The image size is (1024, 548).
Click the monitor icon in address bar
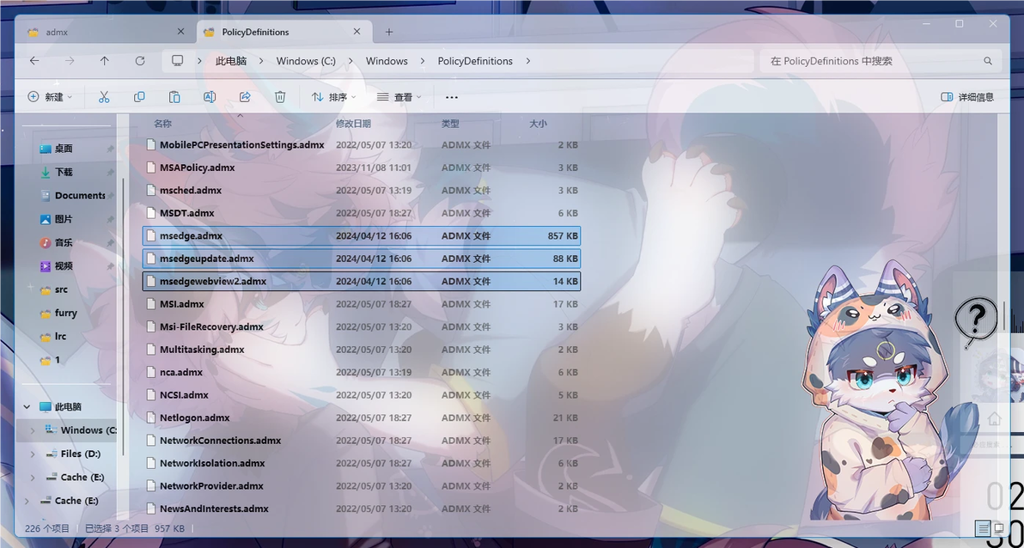point(177,60)
